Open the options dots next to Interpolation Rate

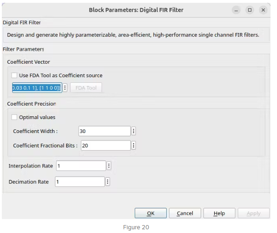[x=109, y=166]
